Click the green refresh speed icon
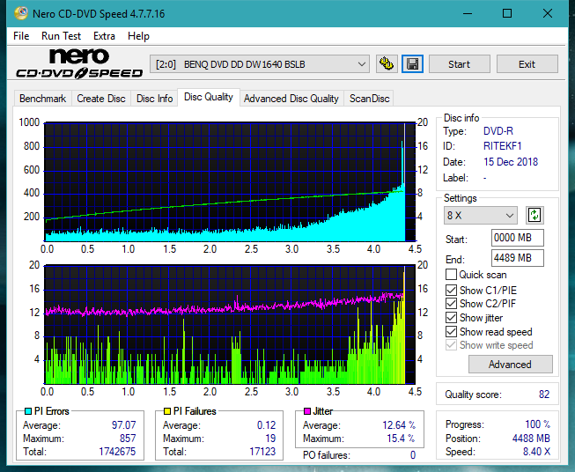575x472 pixels. [534, 215]
